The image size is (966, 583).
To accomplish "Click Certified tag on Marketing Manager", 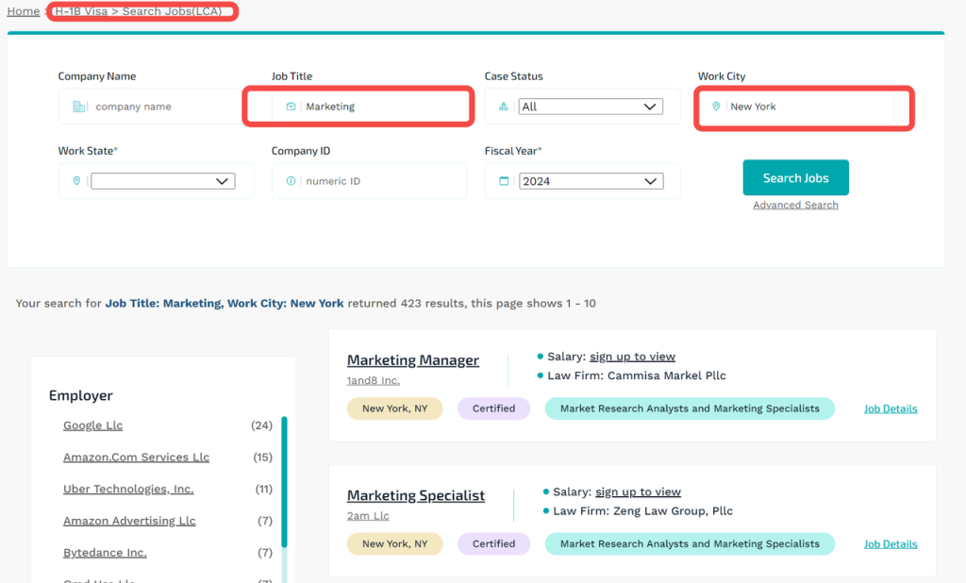I will (x=493, y=408).
